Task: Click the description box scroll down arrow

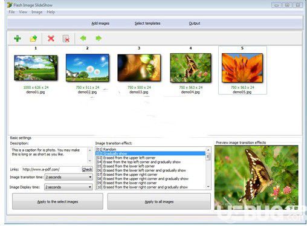Action: tap(90, 161)
